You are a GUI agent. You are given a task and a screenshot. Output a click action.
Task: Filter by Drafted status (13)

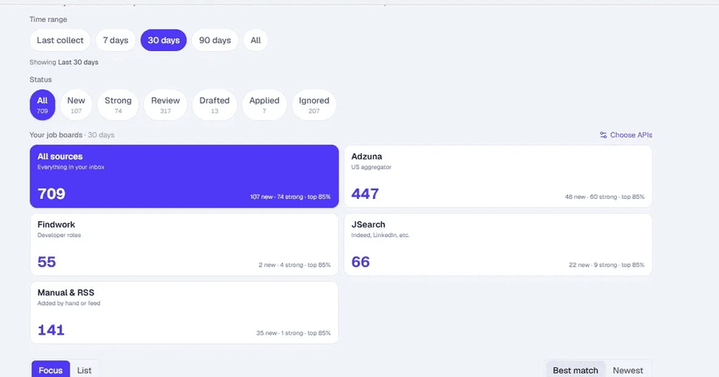[215, 105]
